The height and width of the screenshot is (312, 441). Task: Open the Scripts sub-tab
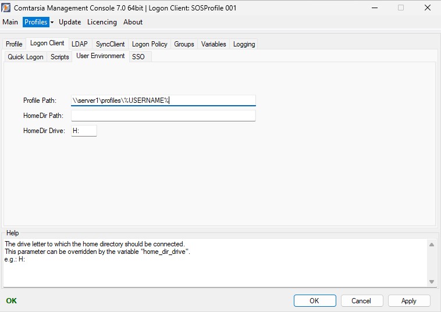tap(59, 57)
